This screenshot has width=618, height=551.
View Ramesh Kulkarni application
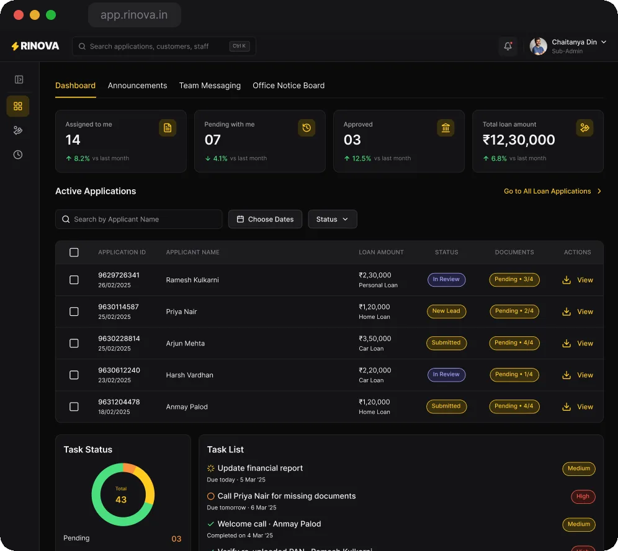point(585,280)
